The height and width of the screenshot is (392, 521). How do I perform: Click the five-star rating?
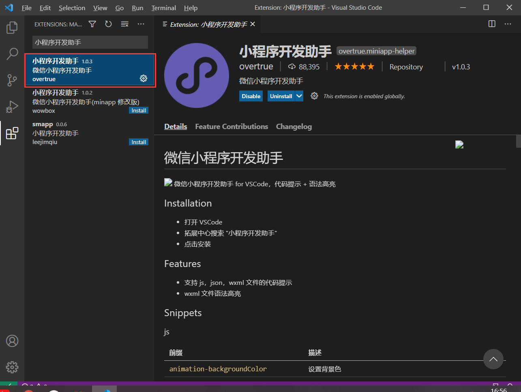tap(354, 67)
